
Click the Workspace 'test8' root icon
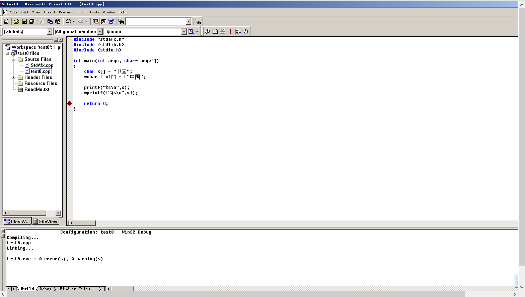click(7, 47)
